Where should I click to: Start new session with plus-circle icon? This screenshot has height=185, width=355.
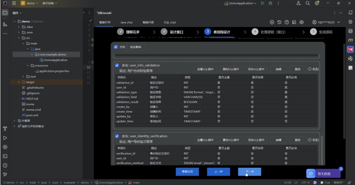(x=272, y=22)
